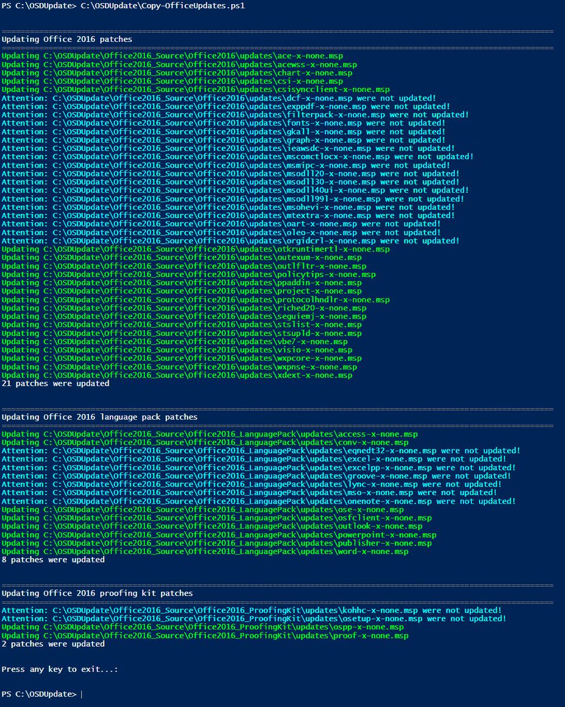Click the LanguagePack line for outlook-x-none.msp

(212, 526)
